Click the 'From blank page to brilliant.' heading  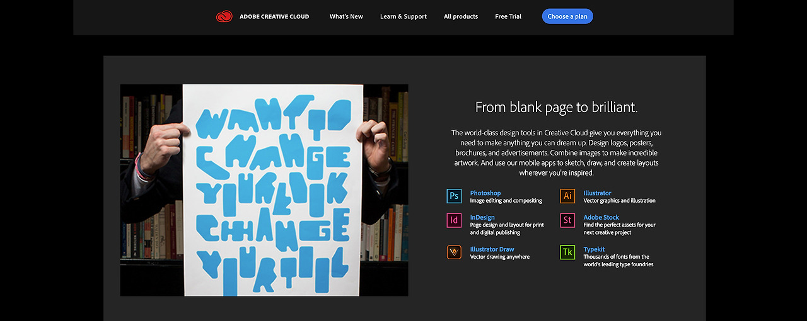557,107
